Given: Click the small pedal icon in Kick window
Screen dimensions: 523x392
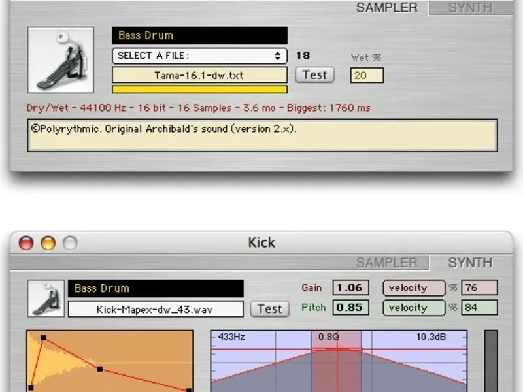Looking at the screenshot, I should [46, 299].
